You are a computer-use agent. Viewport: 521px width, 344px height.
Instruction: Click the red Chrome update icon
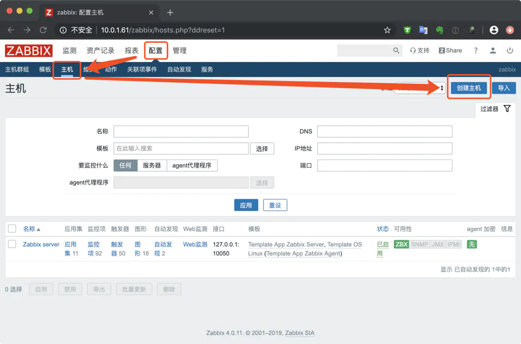(510, 30)
